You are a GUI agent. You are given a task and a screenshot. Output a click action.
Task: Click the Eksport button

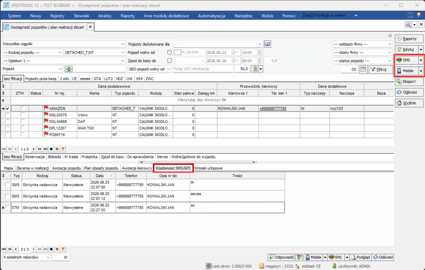(409, 82)
